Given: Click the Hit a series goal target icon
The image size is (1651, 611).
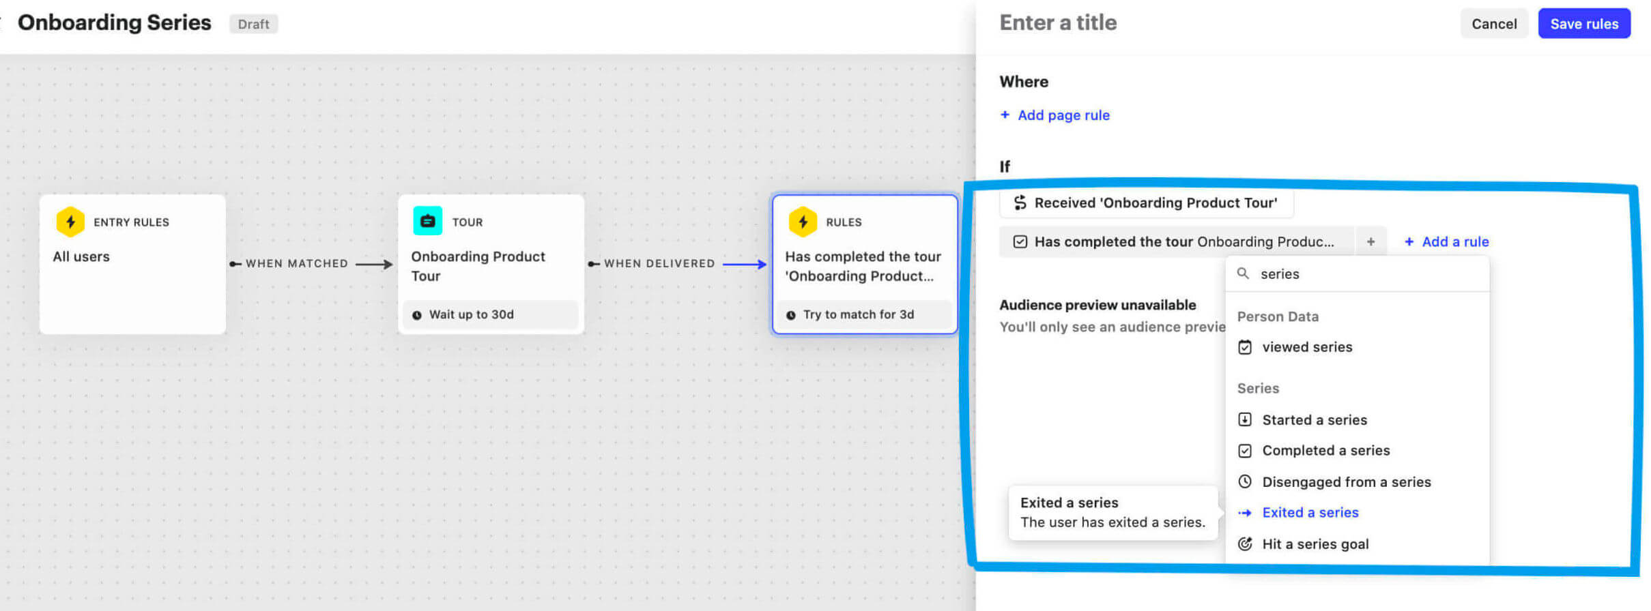Looking at the screenshot, I should pos(1245,543).
